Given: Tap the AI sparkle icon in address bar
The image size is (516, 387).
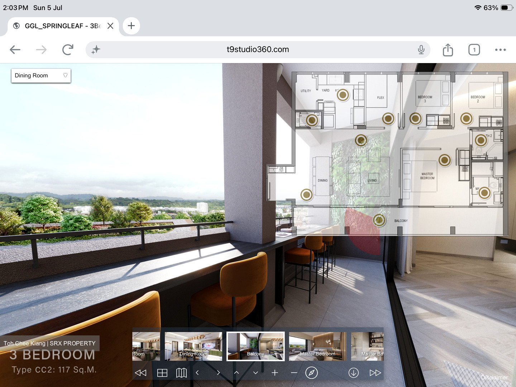Looking at the screenshot, I should [x=96, y=49].
